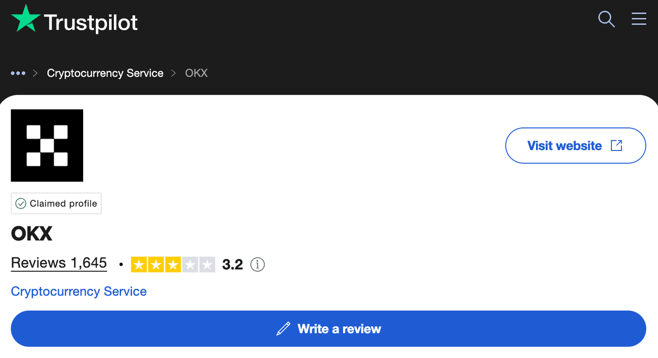Viewport: 658px width, 358px height.
Task: Select OKX in the breadcrumb trail
Action: pos(196,73)
